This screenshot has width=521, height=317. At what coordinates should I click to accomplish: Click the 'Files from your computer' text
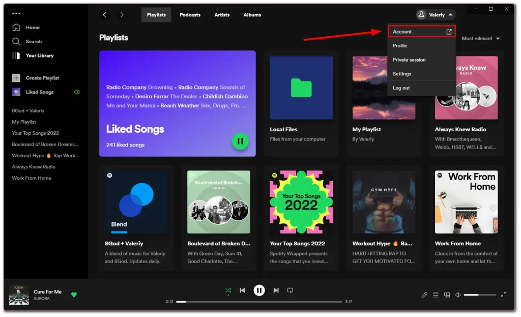(298, 139)
